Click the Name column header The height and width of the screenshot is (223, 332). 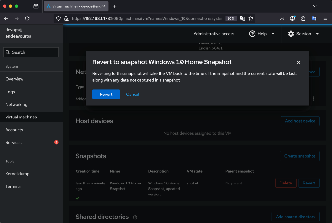tap(115, 171)
